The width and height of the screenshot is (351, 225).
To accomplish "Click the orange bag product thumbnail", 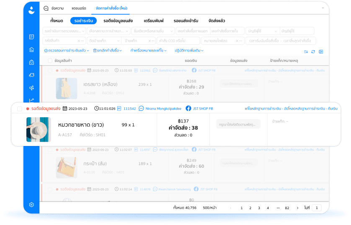I will pyautogui.click(x=67, y=168).
